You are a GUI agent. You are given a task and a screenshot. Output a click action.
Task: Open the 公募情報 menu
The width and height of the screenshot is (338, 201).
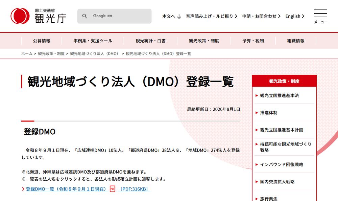click(42, 41)
